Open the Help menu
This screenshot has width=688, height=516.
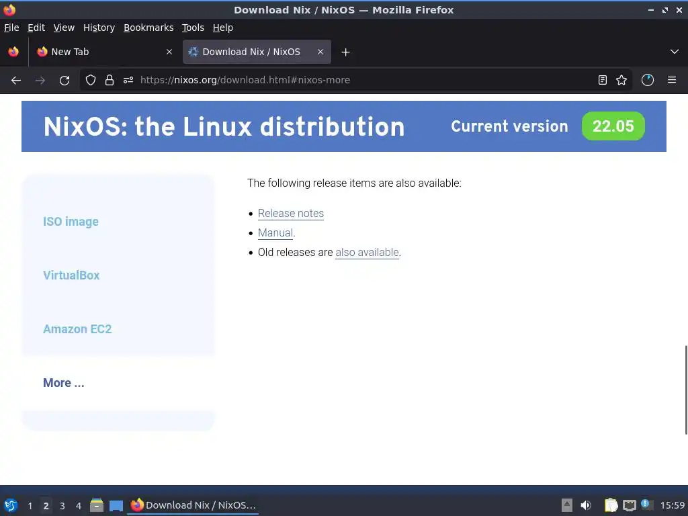point(223,28)
